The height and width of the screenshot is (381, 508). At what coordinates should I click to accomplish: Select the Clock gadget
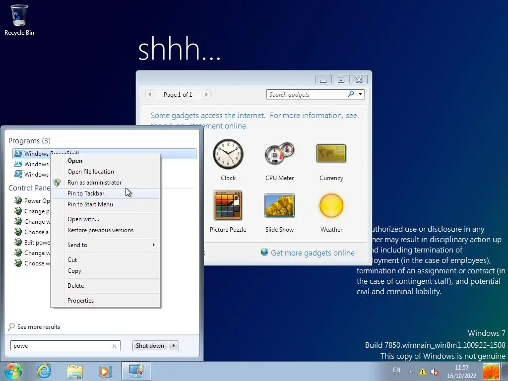(x=228, y=160)
